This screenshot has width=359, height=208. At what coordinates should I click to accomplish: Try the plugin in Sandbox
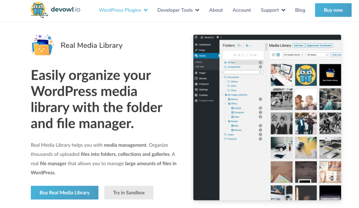(x=129, y=193)
